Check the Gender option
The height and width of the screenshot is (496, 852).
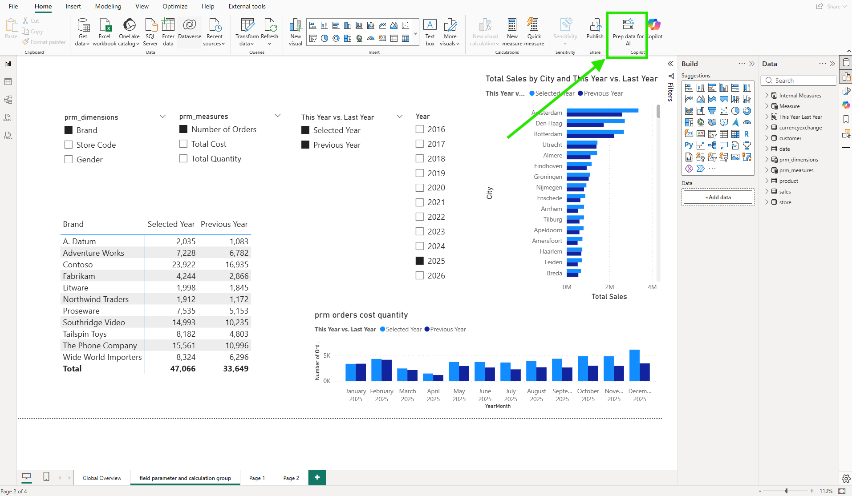click(69, 159)
